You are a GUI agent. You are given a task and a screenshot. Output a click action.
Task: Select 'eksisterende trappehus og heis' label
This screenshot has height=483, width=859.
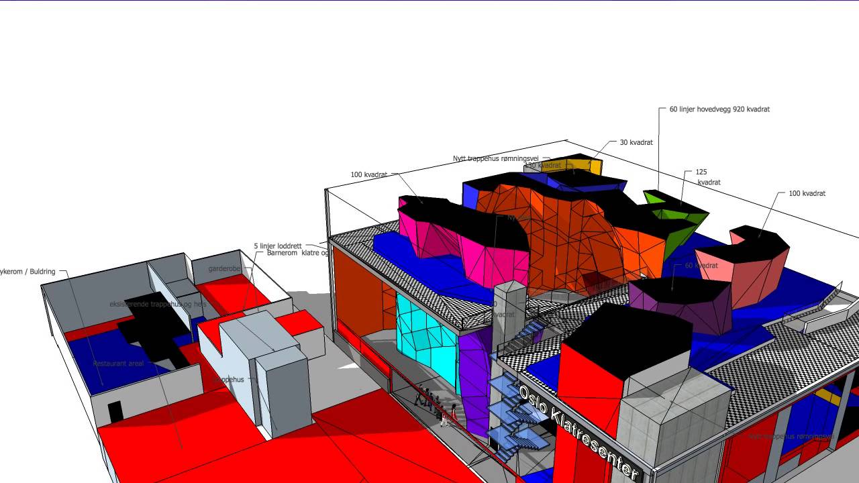click(x=158, y=304)
